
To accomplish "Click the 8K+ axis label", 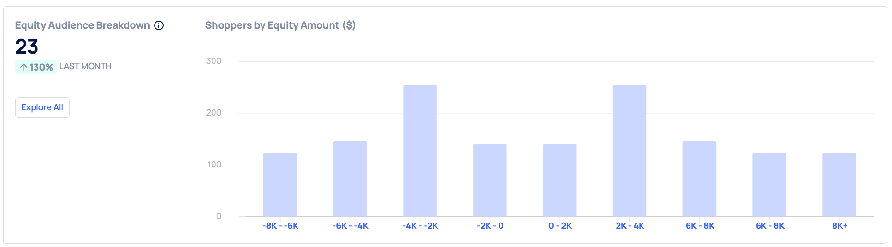I will tap(840, 226).
